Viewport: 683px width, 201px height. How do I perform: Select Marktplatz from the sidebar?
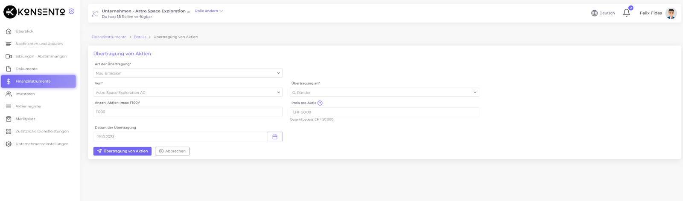point(25,119)
